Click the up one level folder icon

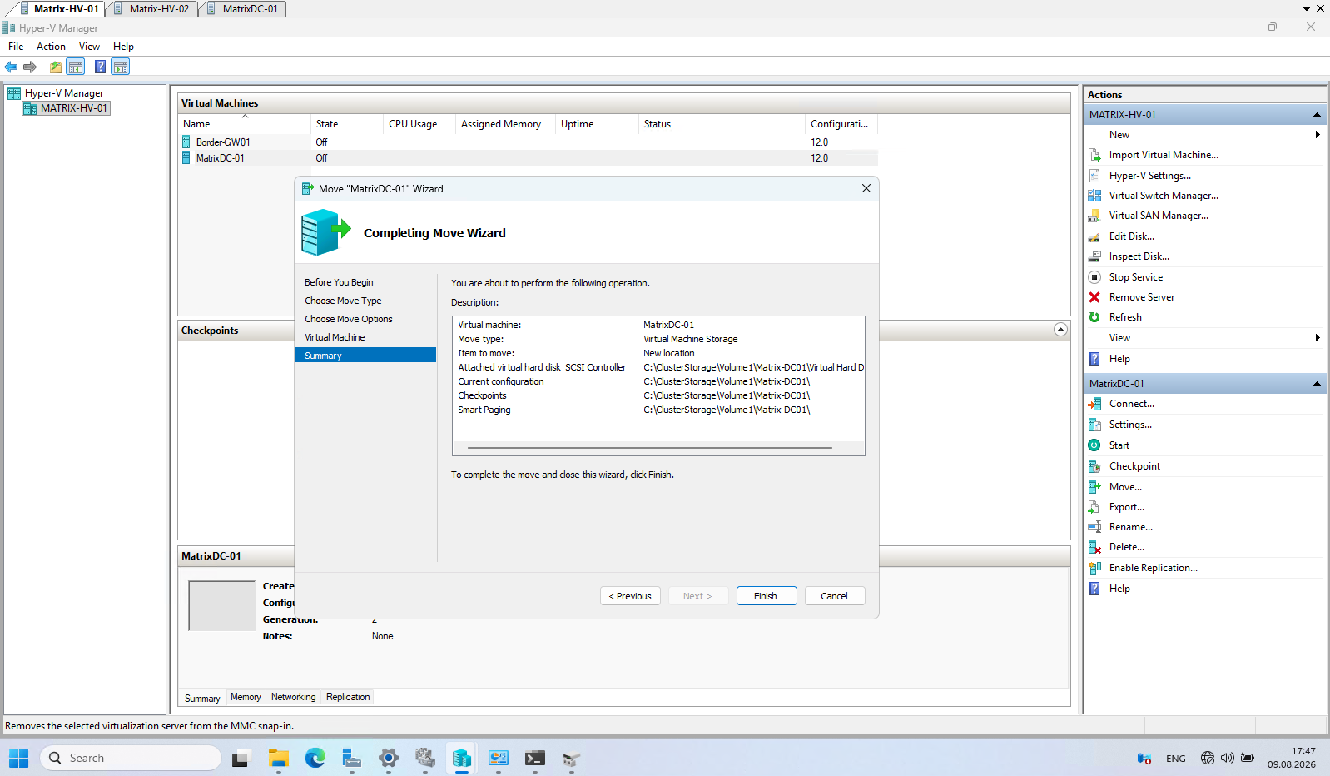[x=56, y=67]
